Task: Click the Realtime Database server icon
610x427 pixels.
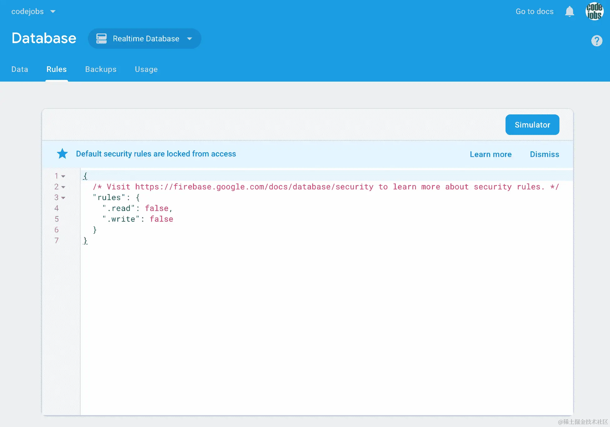Action: pos(101,38)
